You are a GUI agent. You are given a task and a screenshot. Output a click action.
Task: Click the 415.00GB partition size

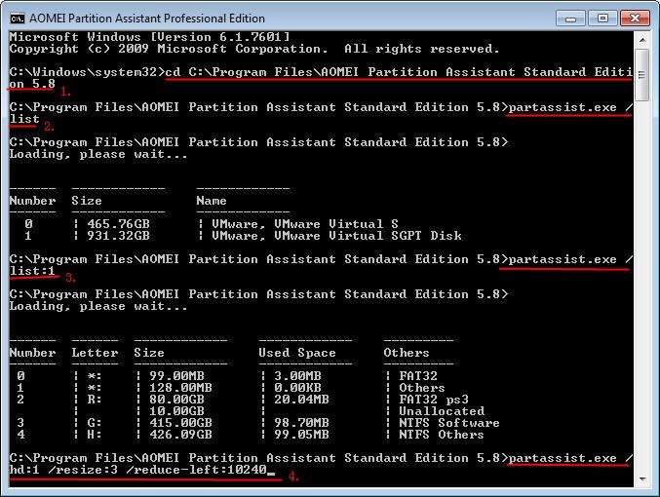(180, 423)
